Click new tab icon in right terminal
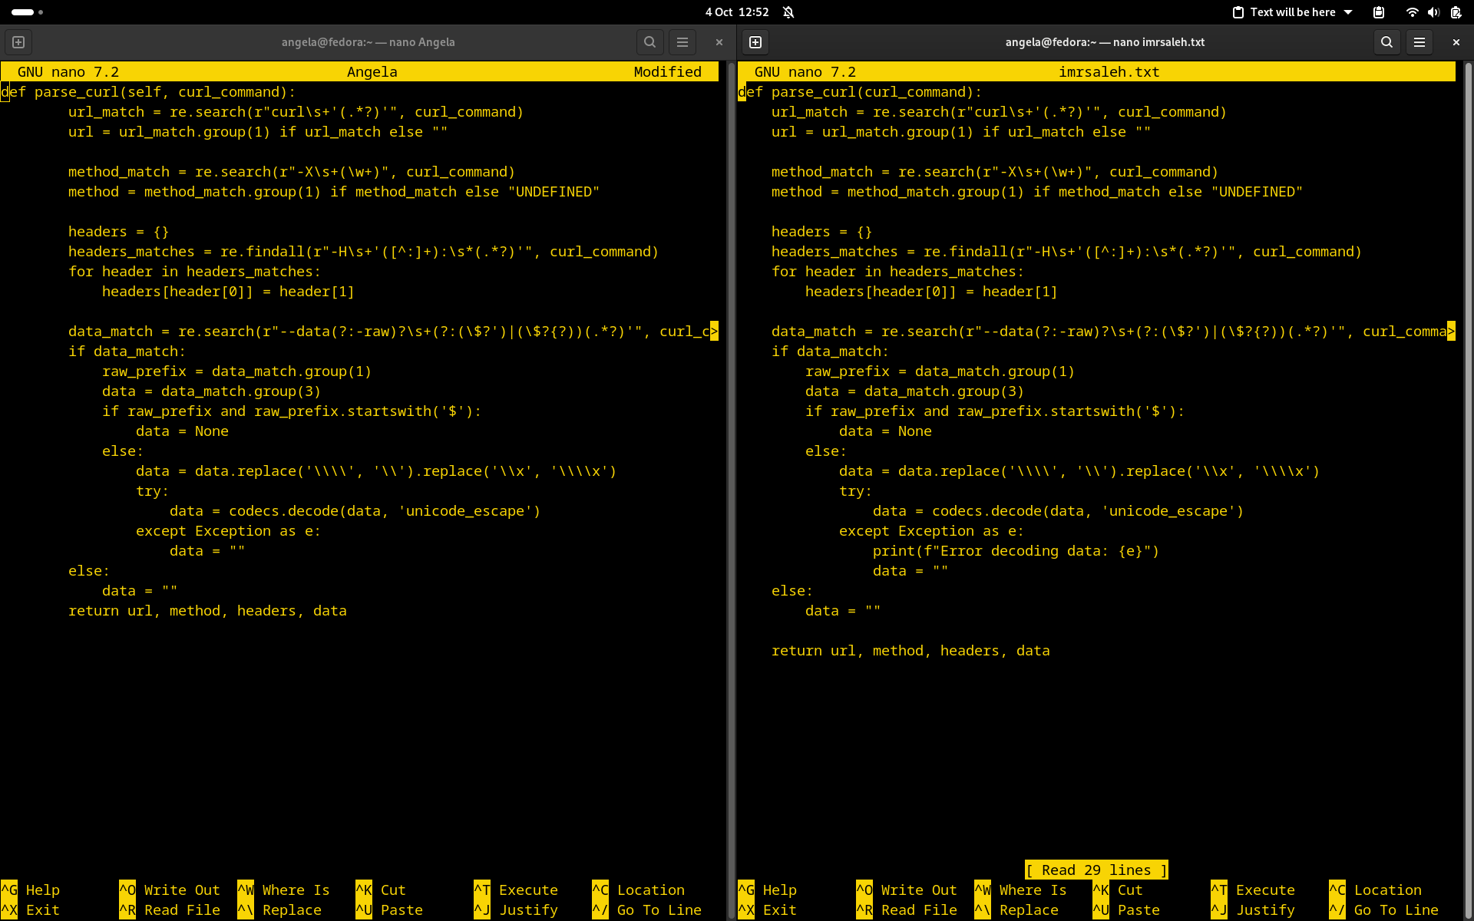This screenshot has height=921, width=1474. [x=755, y=42]
